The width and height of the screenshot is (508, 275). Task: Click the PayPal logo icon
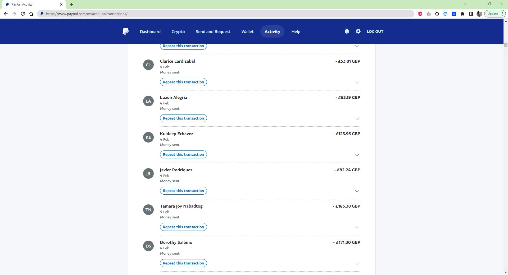(125, 31)
